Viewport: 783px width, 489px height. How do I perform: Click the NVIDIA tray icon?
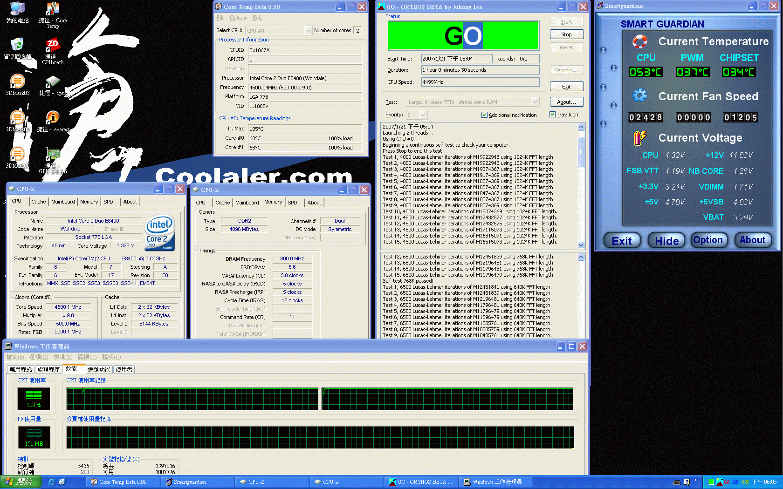[745, 482]
